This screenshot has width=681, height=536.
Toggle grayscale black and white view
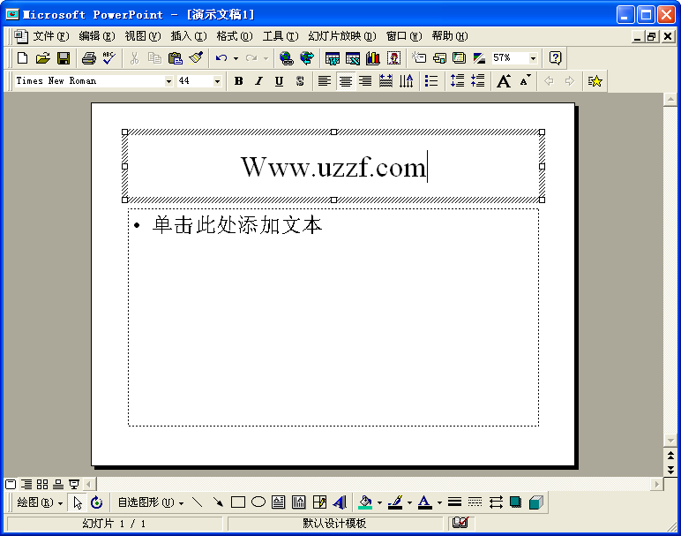click(x=480, y=57)
